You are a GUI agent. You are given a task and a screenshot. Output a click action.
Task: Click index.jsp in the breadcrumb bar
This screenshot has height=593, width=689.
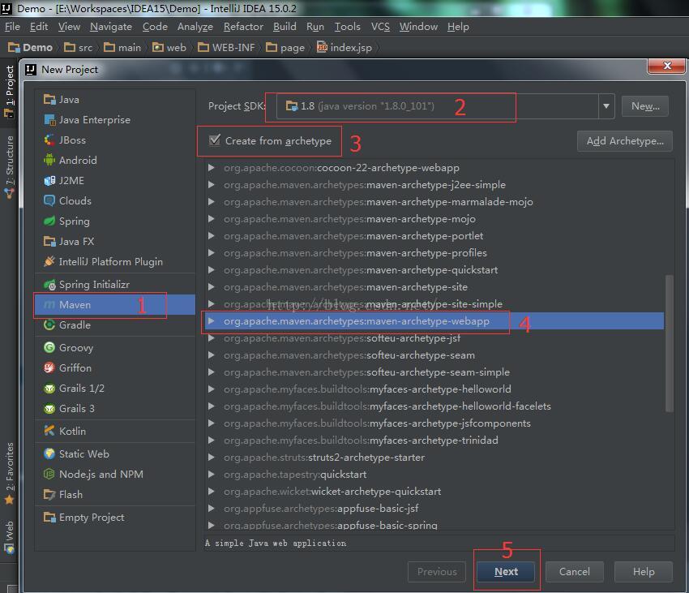click(x=345, y=48)
